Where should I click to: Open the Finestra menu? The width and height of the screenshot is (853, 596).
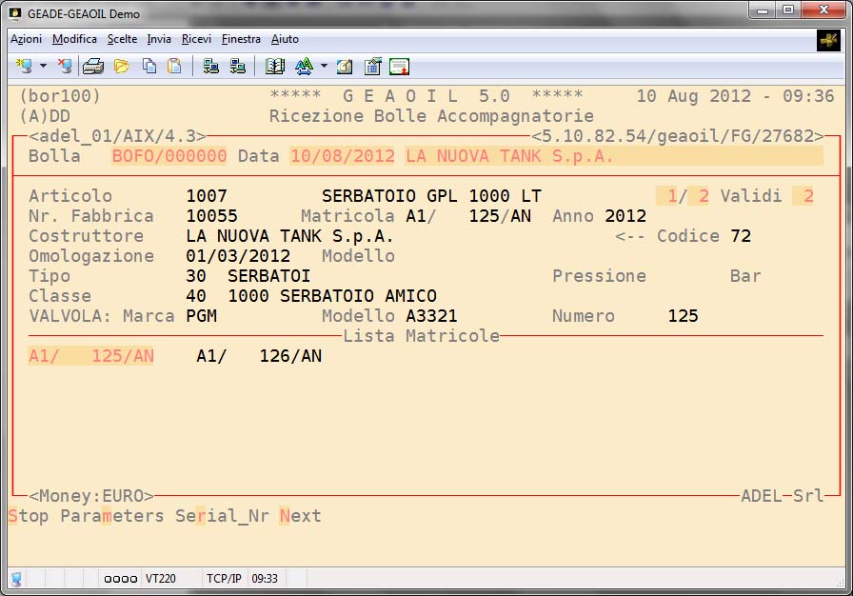(241, 39)
